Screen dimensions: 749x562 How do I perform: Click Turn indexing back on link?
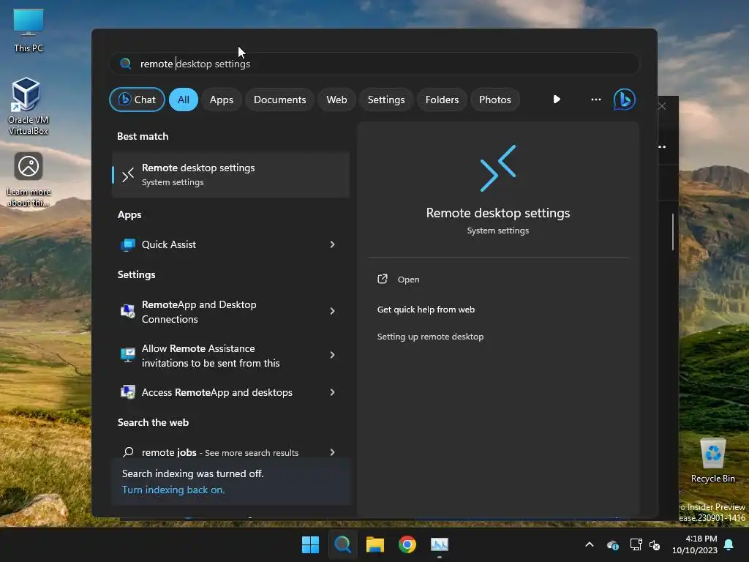(x=173, y=490)
